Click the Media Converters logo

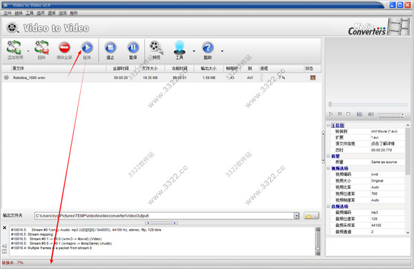coord(366,30)
